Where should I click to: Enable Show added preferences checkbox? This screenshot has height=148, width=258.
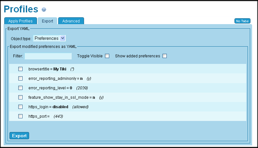point(164,56)
